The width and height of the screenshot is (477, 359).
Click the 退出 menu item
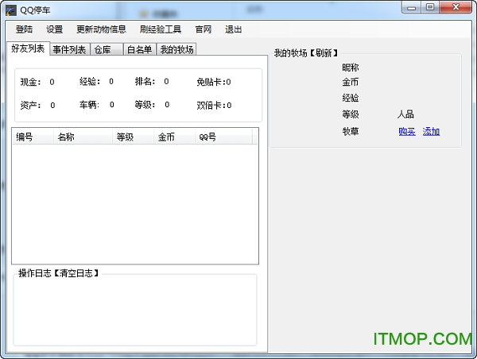(x=234, y=29)
